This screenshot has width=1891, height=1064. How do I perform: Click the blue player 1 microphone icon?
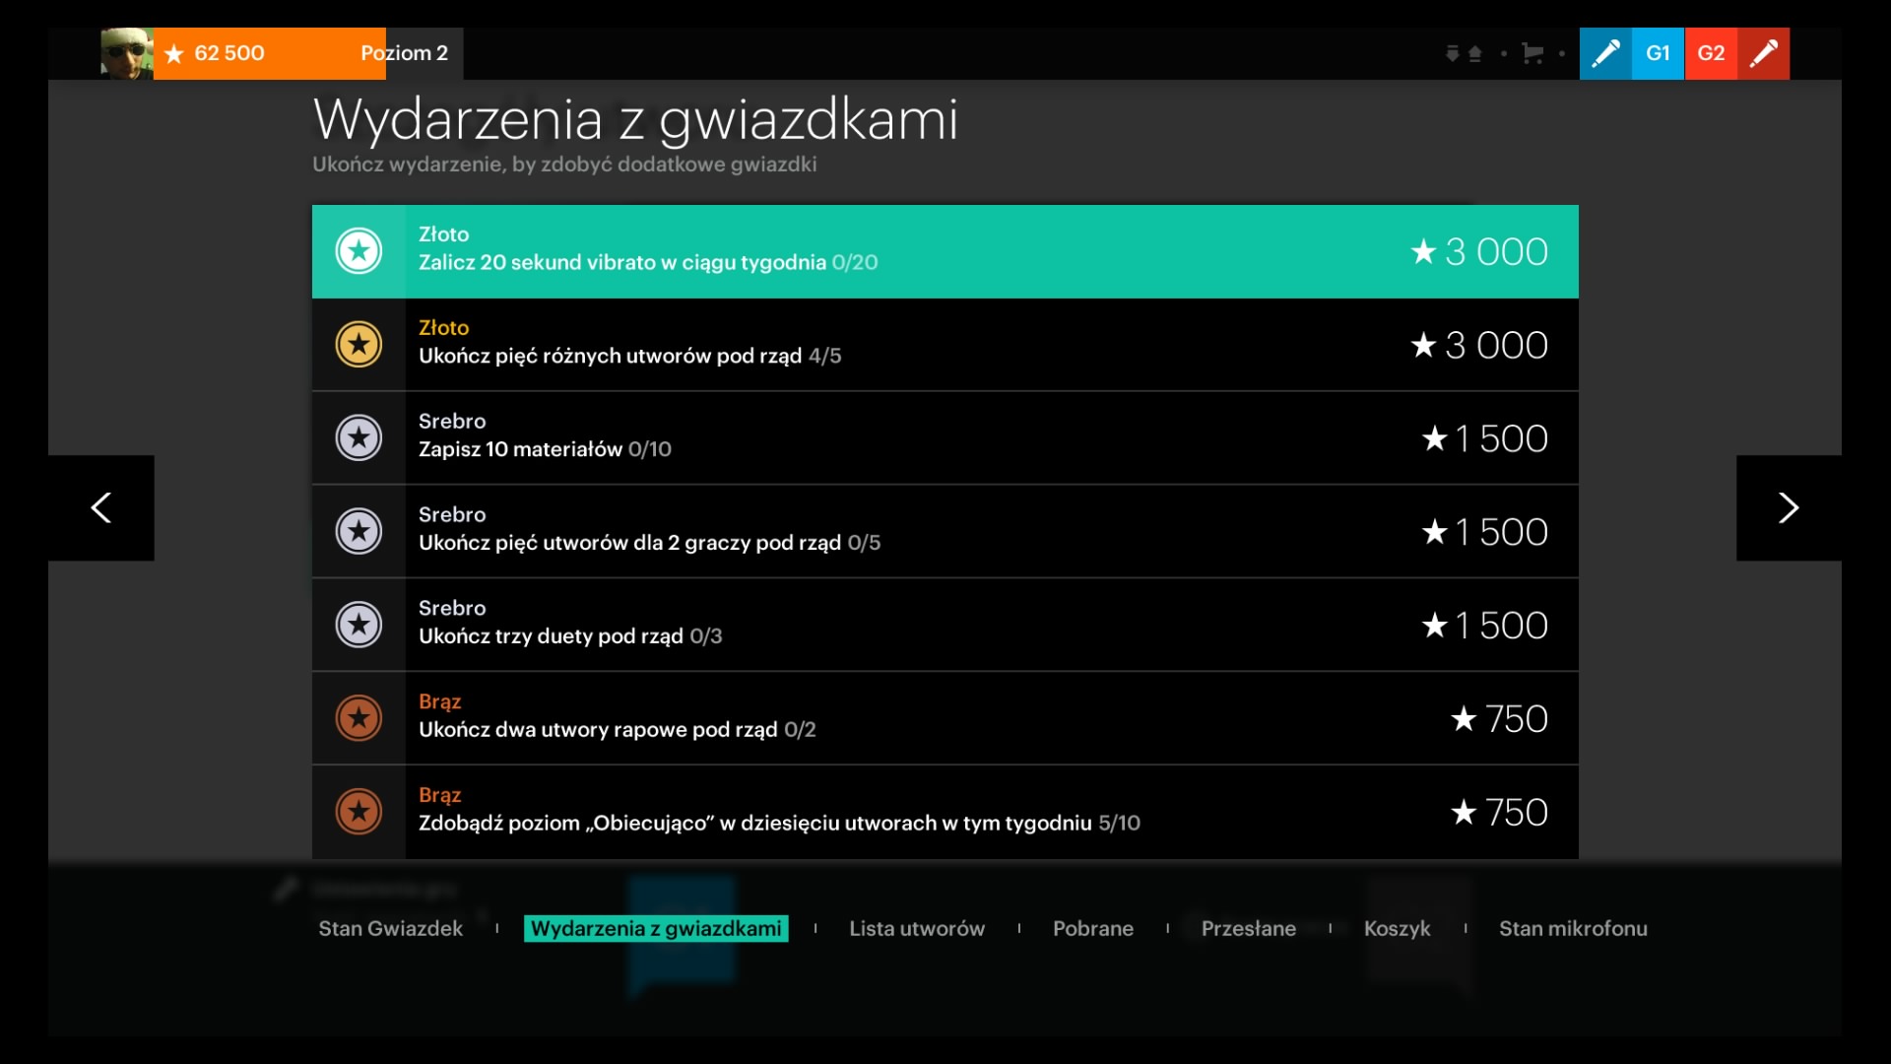coord(1605,53)
